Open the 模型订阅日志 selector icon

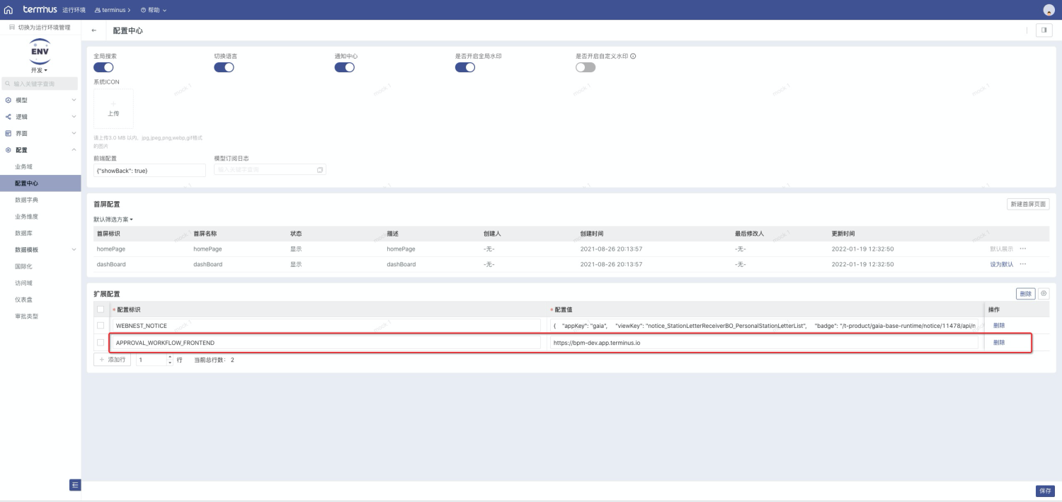(x=320, y=170)
